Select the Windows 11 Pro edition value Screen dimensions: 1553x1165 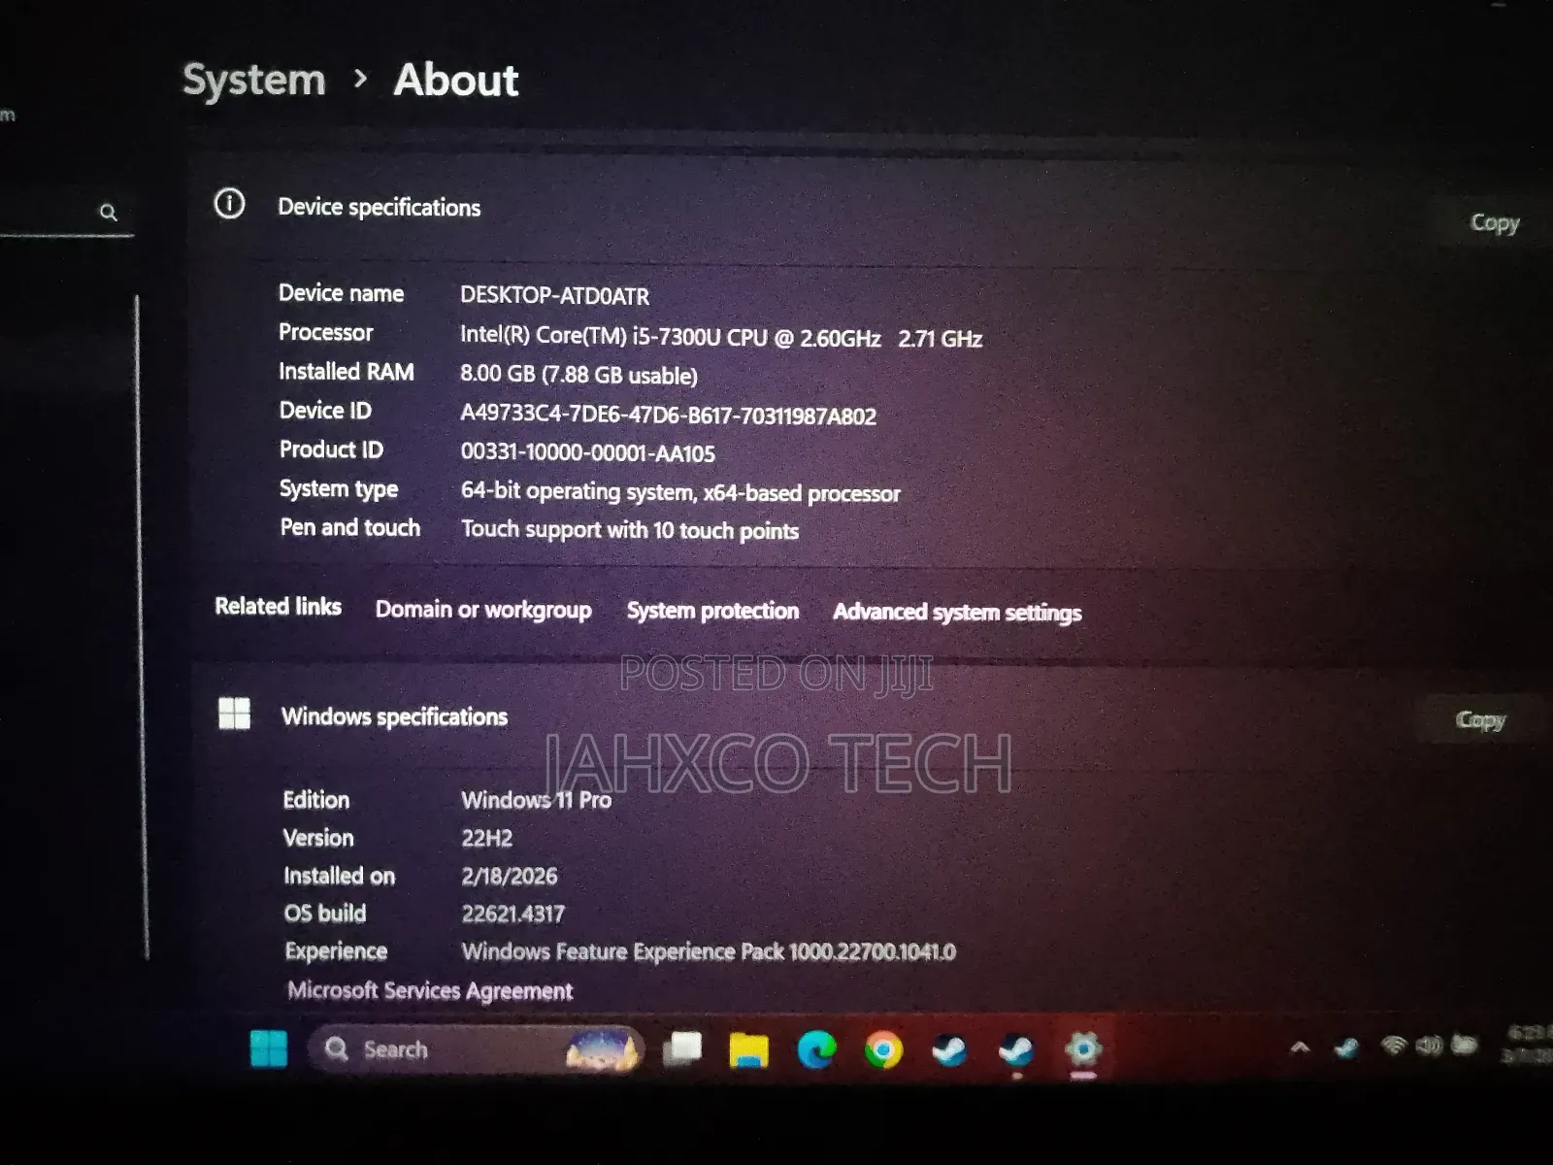(537, 800)
